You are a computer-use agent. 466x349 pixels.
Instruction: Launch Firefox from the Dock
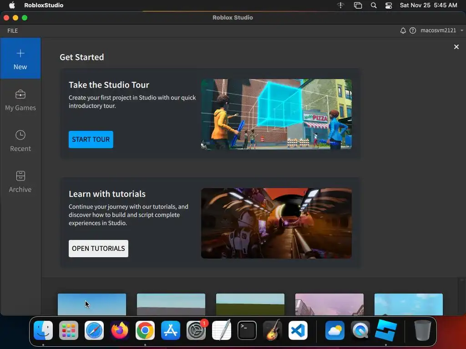pos(120,330)
